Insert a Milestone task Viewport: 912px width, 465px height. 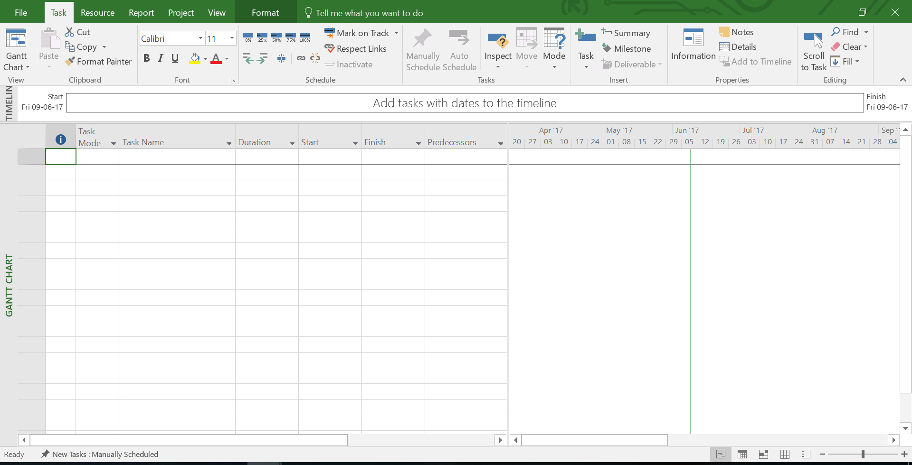tap(626, 49)
